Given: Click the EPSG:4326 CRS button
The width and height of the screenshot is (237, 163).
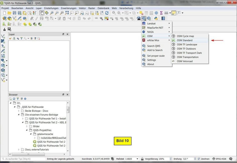Looking at the screenshot, I should click(219, 159).
